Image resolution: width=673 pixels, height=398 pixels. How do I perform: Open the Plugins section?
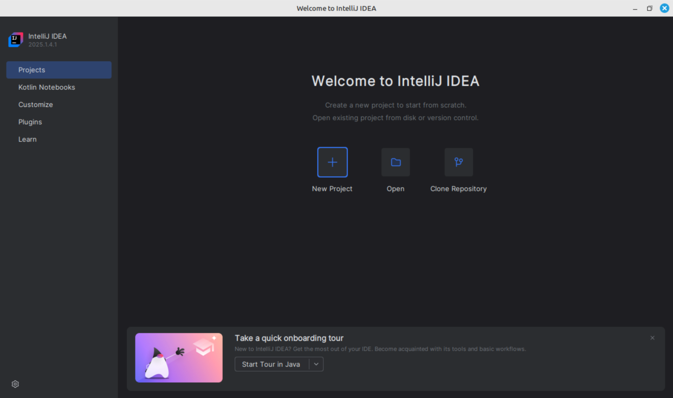[30, 122]
